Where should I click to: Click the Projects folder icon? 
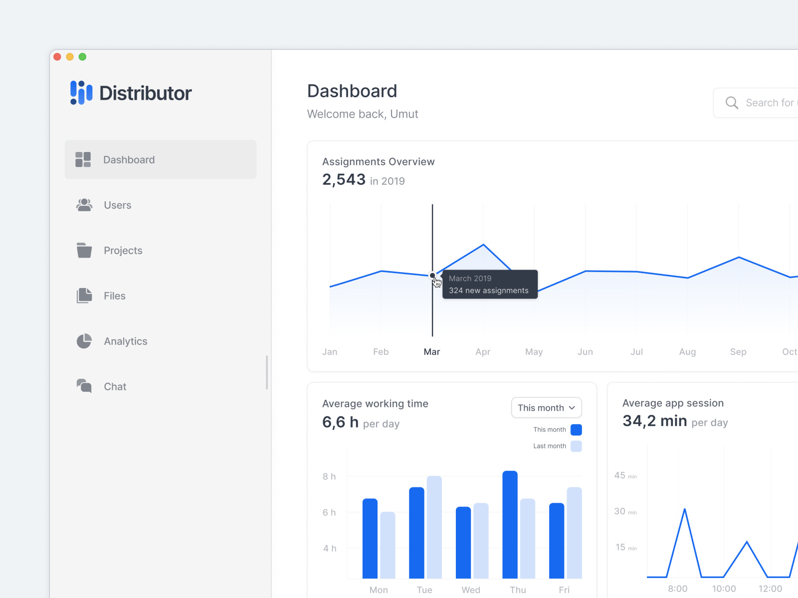click(84, 250)
